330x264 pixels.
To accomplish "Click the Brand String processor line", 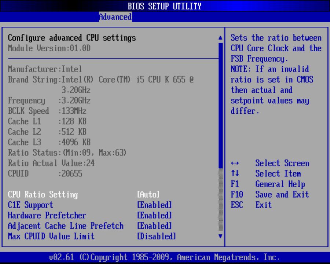I will (x=100, y=85).
